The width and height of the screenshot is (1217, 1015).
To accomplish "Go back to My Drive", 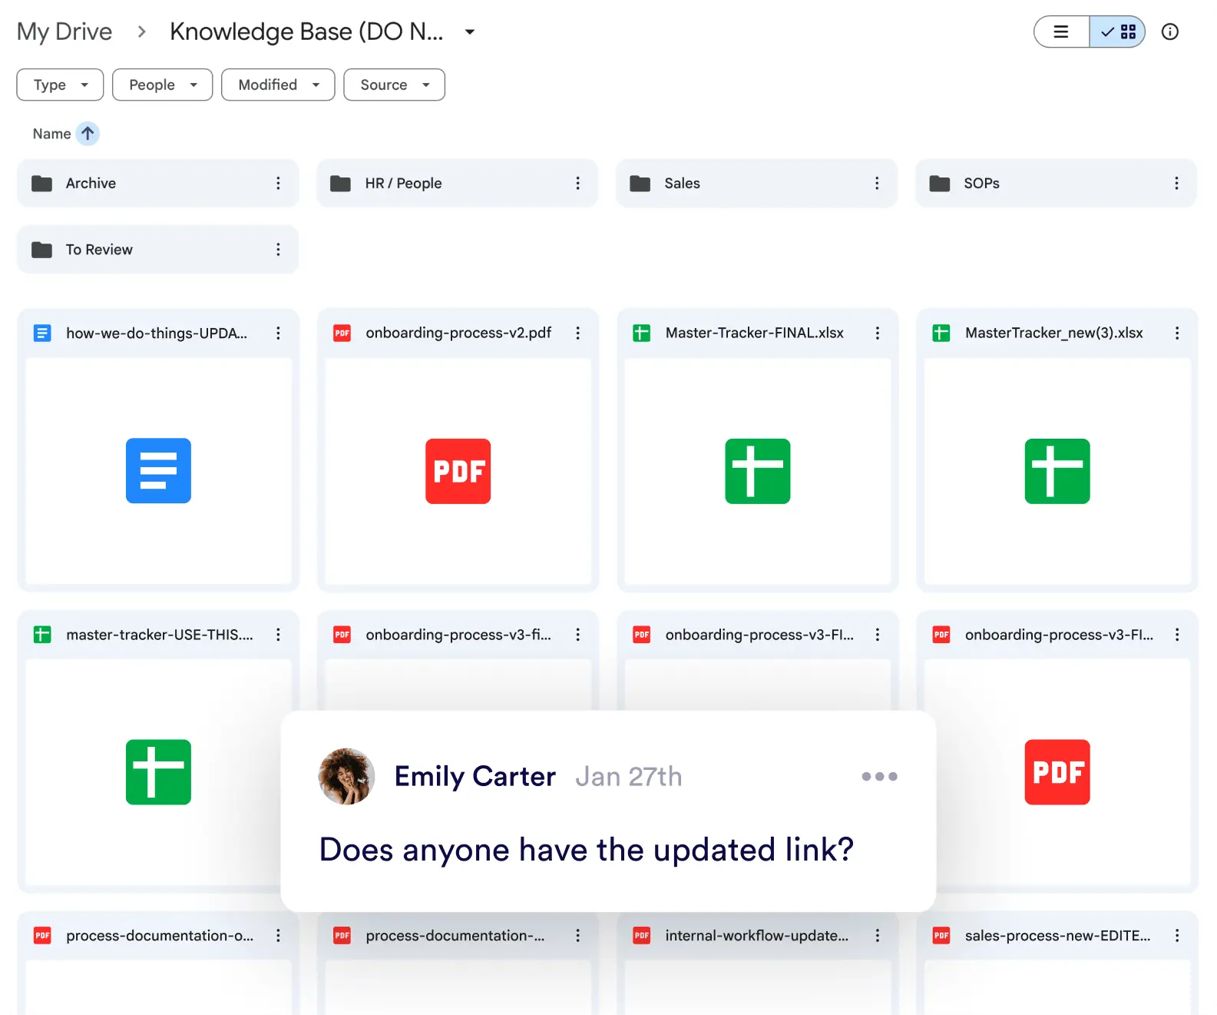I will coord(64,32).
